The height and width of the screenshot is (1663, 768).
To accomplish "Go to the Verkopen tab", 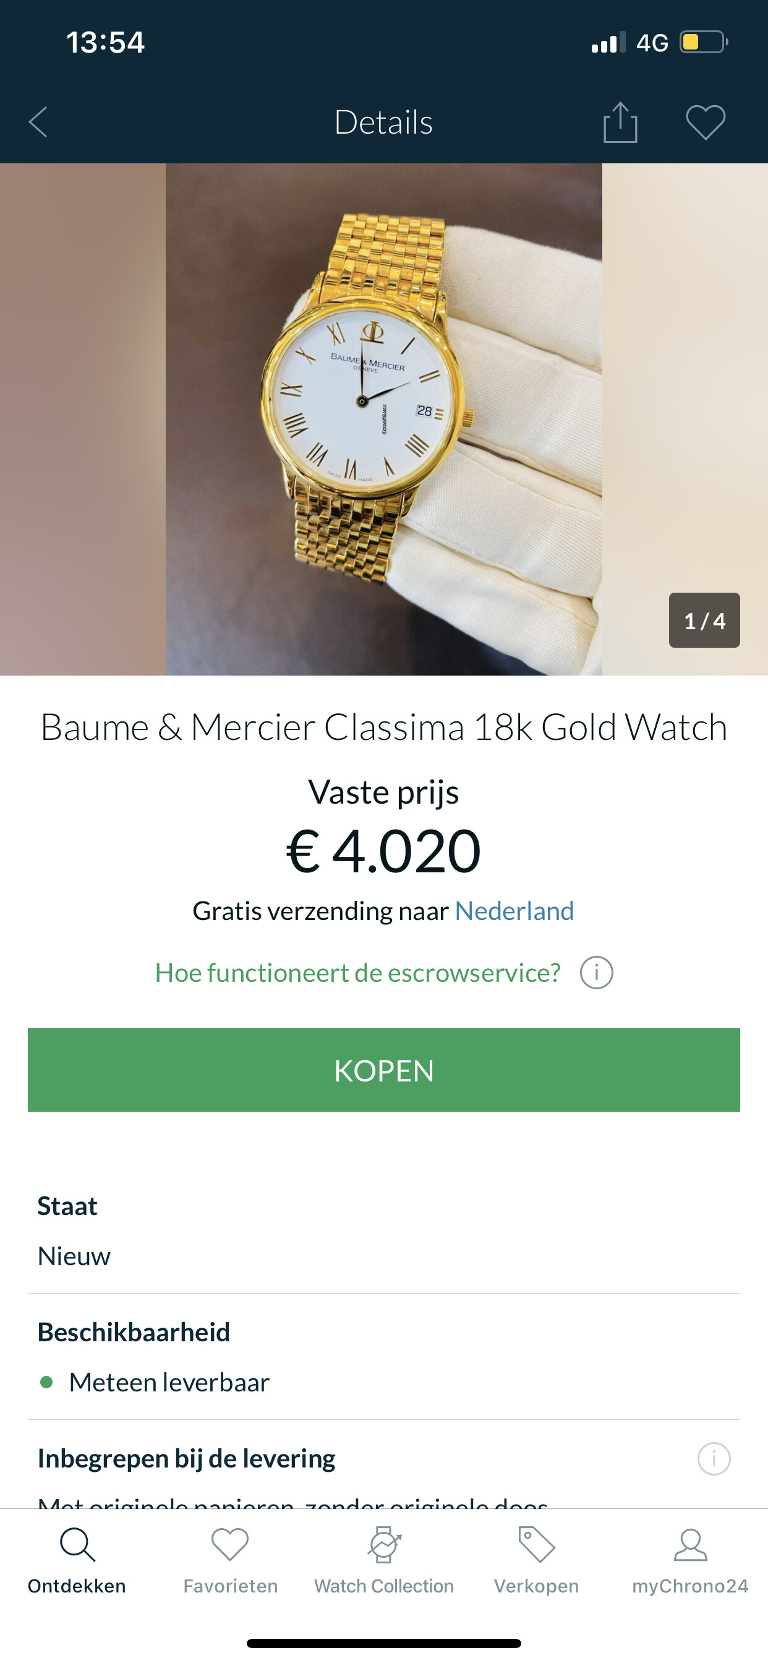I will coord(536,1560).
